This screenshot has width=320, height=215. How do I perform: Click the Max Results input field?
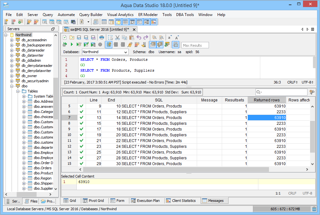(x=195, y=45)
